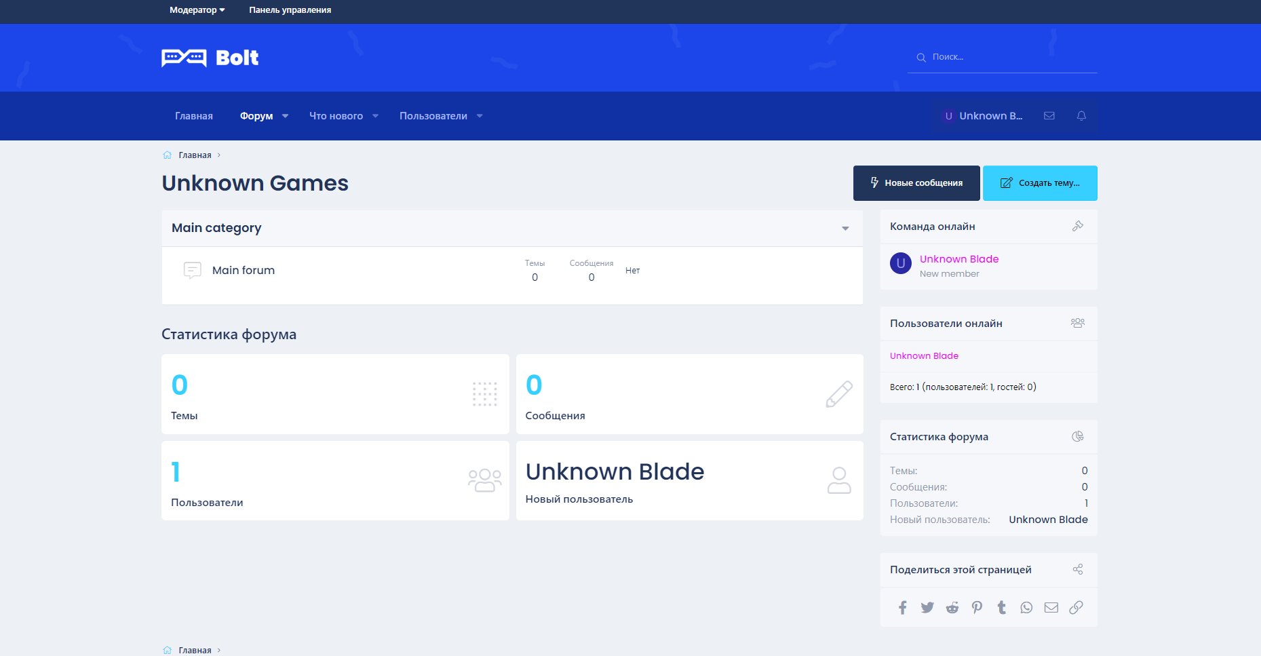The height and width of the screenshot is (656, 1261).
Task: Share this page on Pinterest
Action: click(x=977, y=608)
